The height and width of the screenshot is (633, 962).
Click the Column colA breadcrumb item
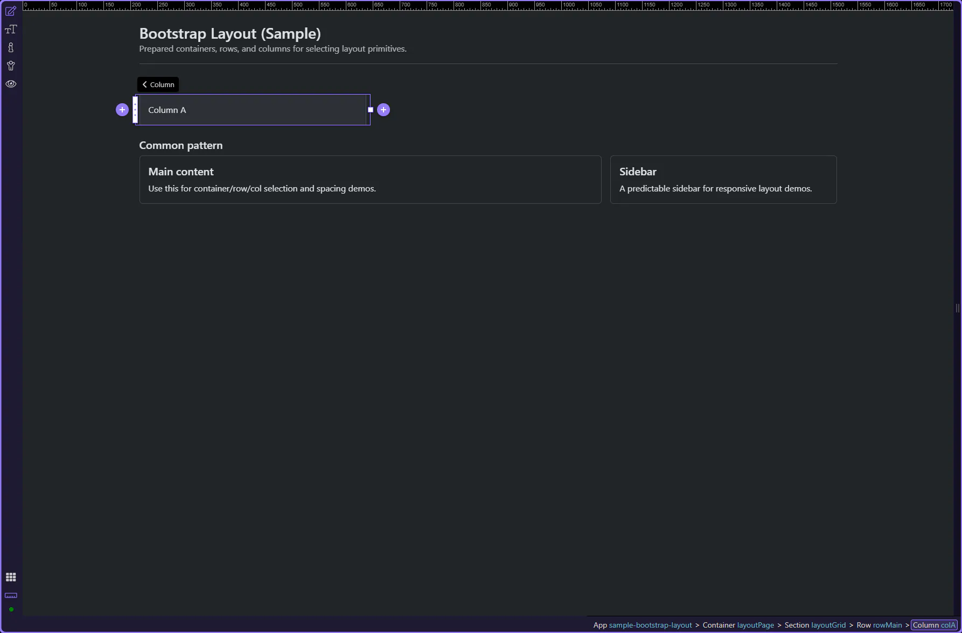934,625
